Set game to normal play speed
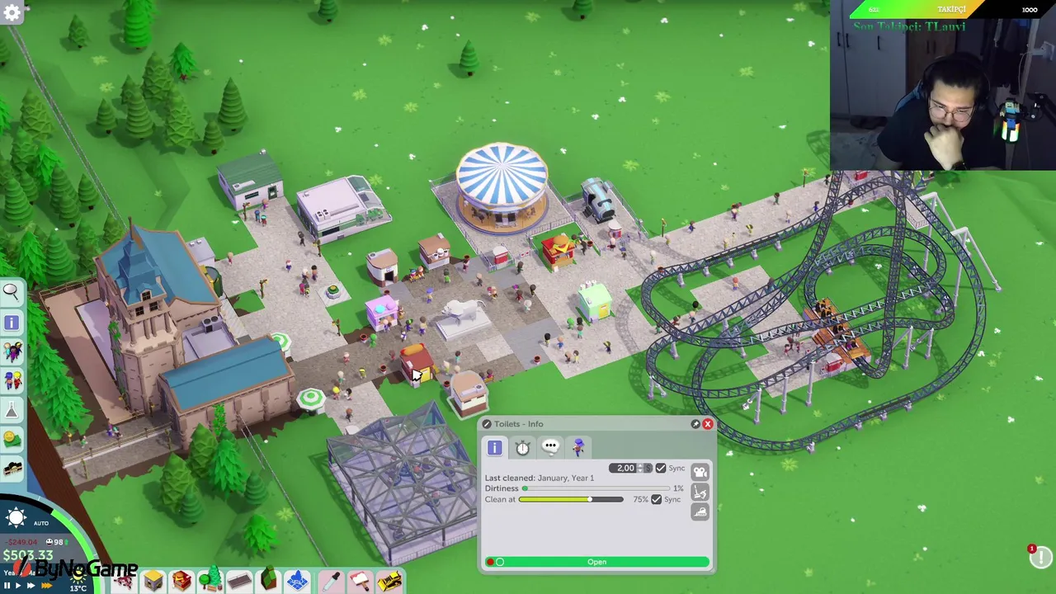 (18, 585)
